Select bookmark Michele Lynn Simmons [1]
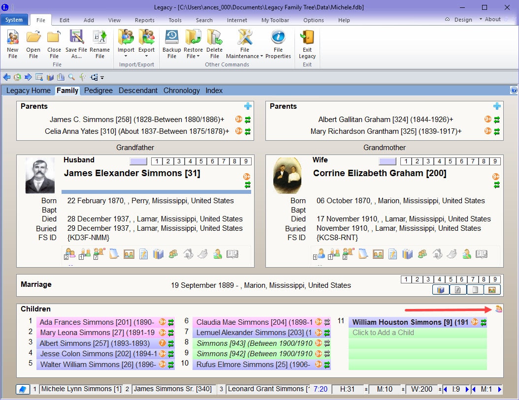Screen dimensions: 519x400 pyautogui.click(x=81, y=389)
